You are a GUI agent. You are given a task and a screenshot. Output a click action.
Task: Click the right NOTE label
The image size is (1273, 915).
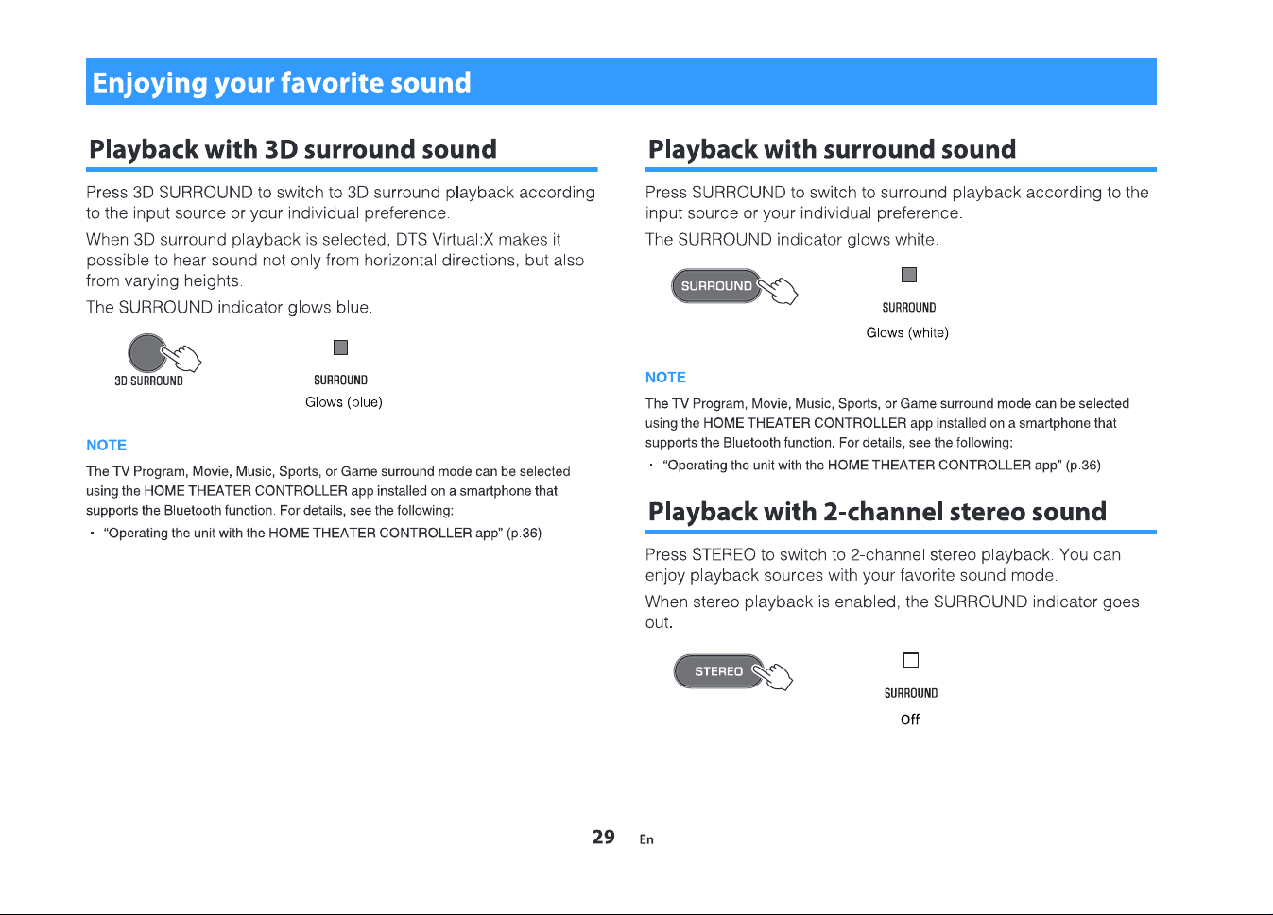pos(665,377)
